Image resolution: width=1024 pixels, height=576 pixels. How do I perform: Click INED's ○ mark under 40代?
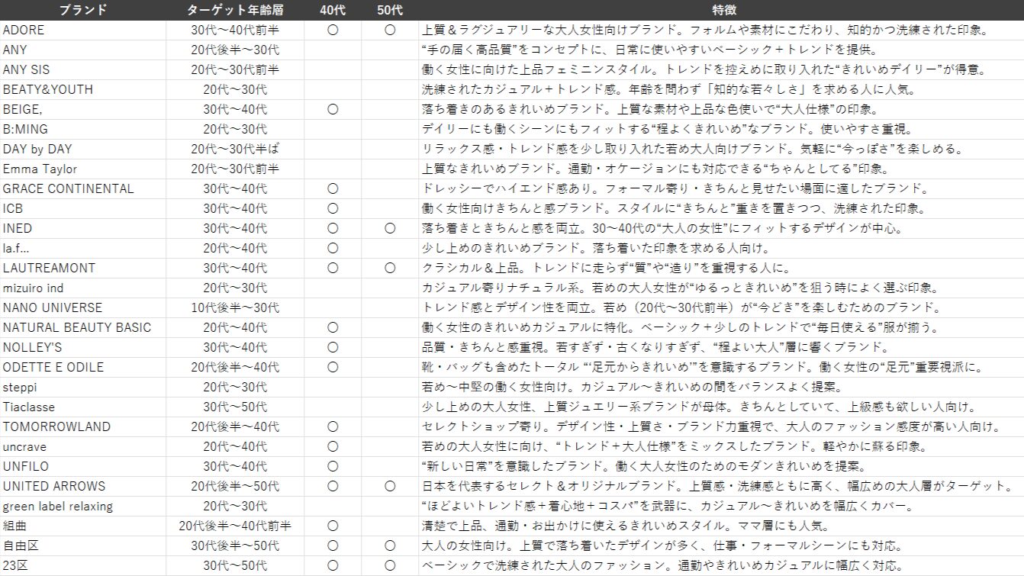point(331,228)
